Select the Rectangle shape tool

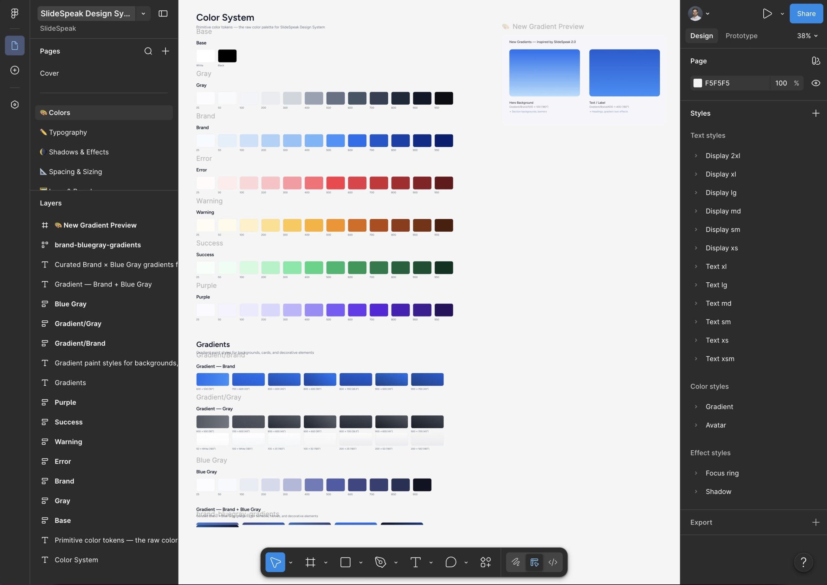(345, 562)
